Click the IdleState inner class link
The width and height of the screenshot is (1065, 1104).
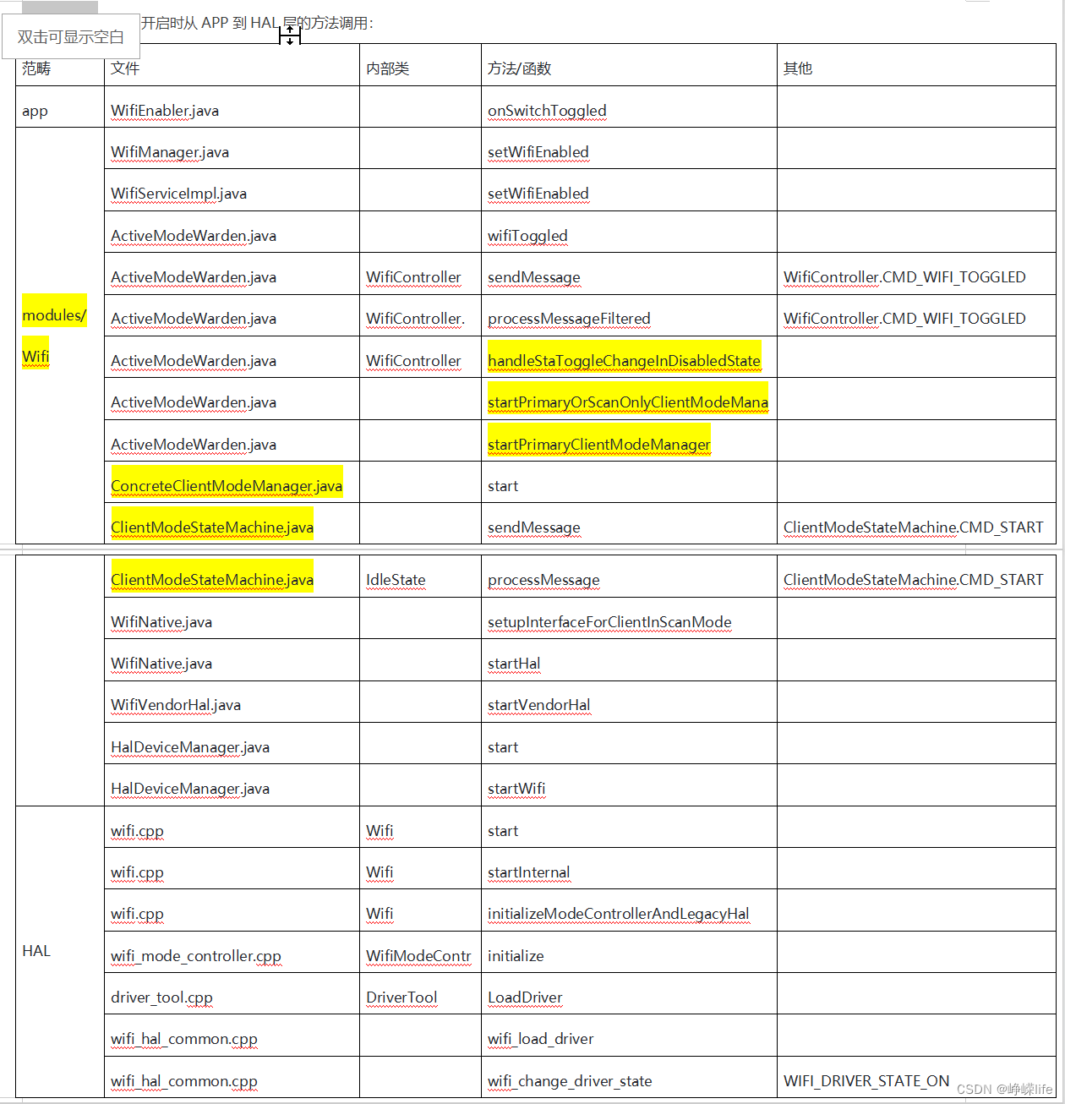click(395, 581)
